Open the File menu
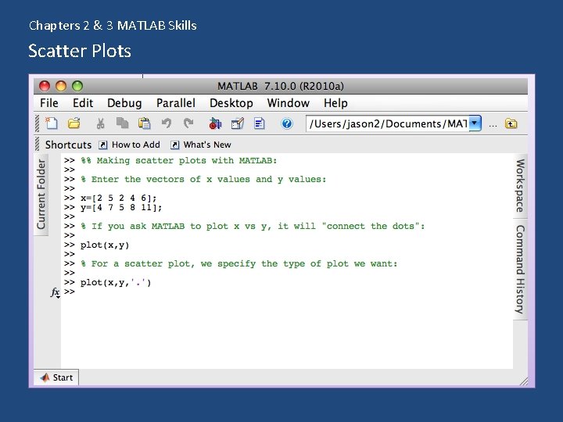The width and height of the screenshot is (563, 422). (x=48, y=103)
